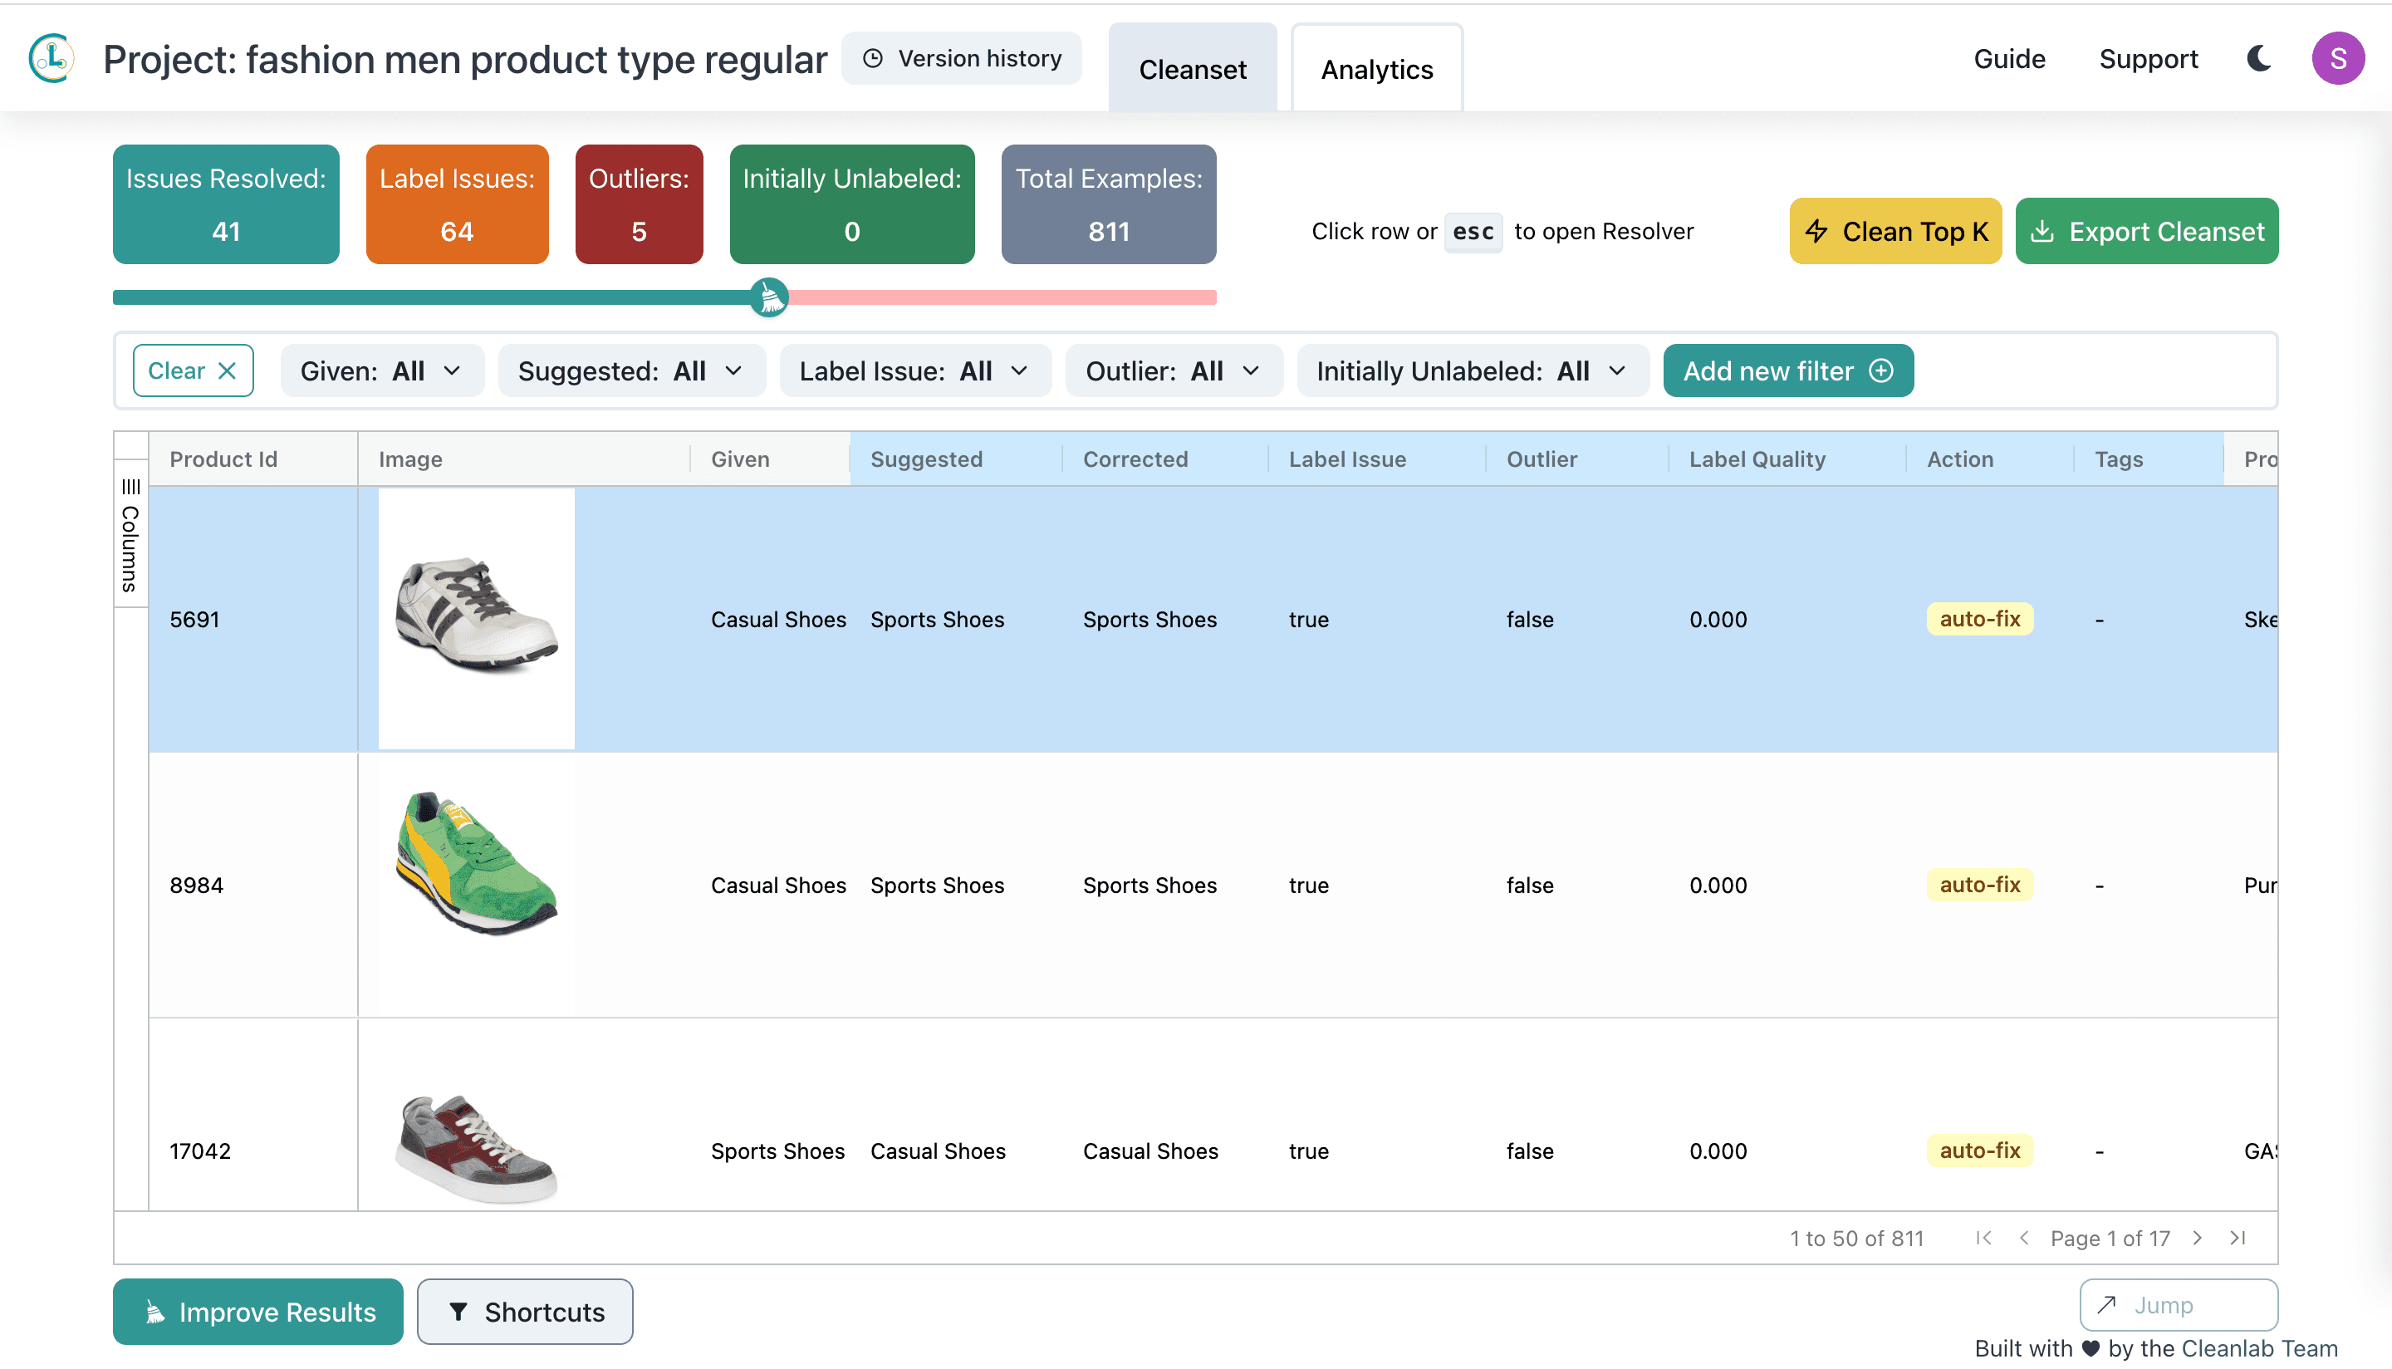
Task: Click the previous page arrow icon
Action: (2026, 1239)
